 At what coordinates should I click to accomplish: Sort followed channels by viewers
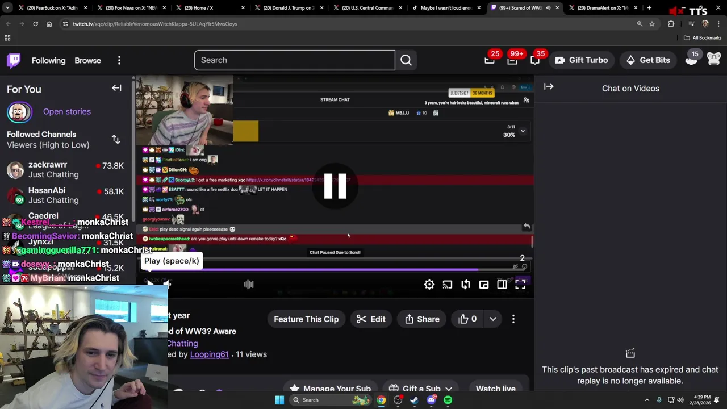(x=116, y=139)
